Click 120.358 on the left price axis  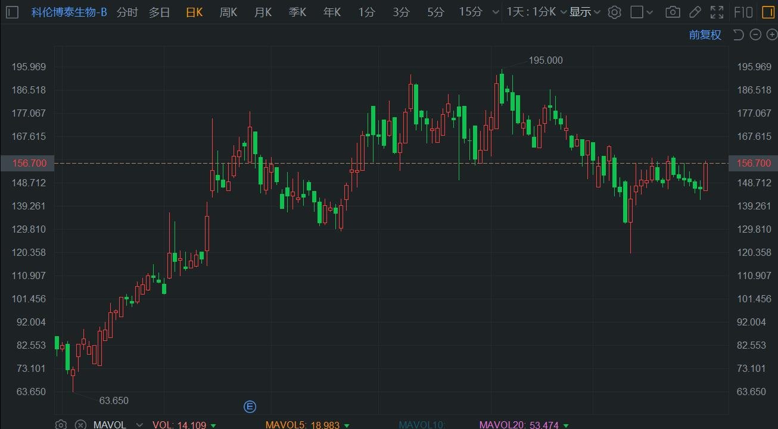point(29,252)
